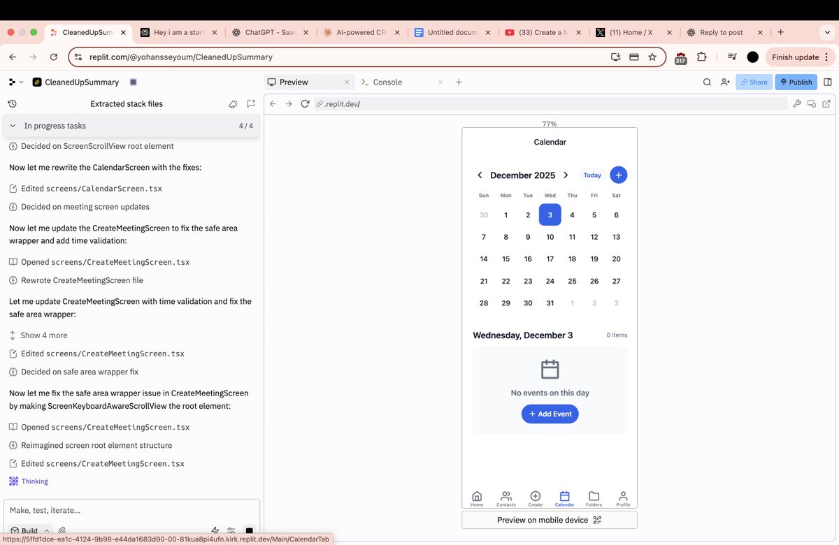839x545 pixels.
Task: Open the Folders tab in the app
Action: click(x=594, y=497)
